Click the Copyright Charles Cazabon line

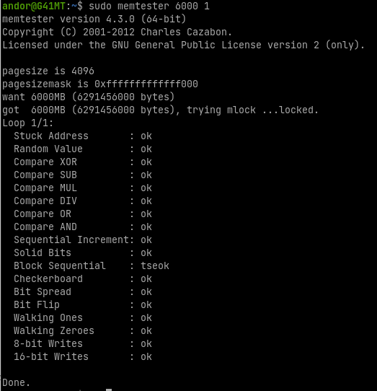(117, 32)
